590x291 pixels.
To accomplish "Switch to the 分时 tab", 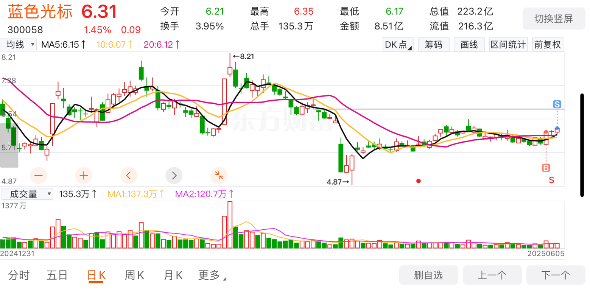I will 19,275.
